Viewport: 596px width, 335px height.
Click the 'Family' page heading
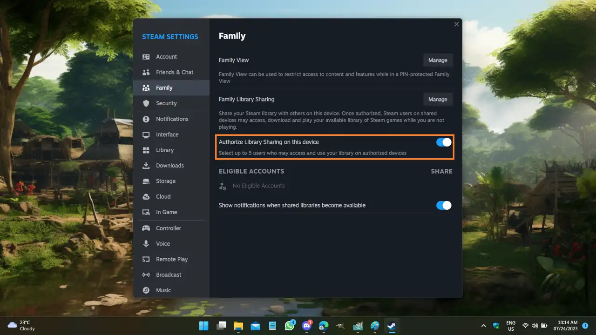[x=232, y=36]
